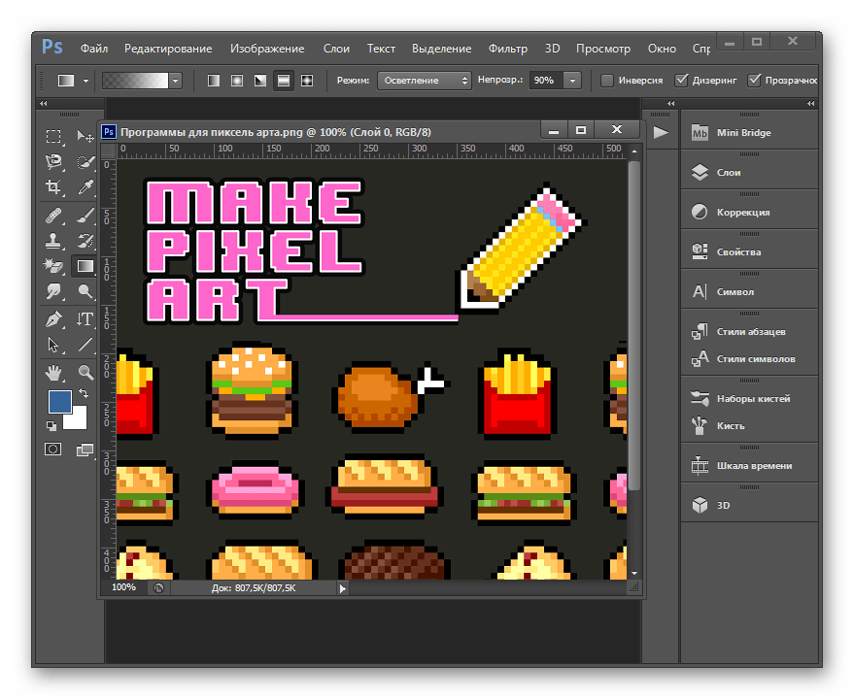Choose linear gradient style

[214, 81]
